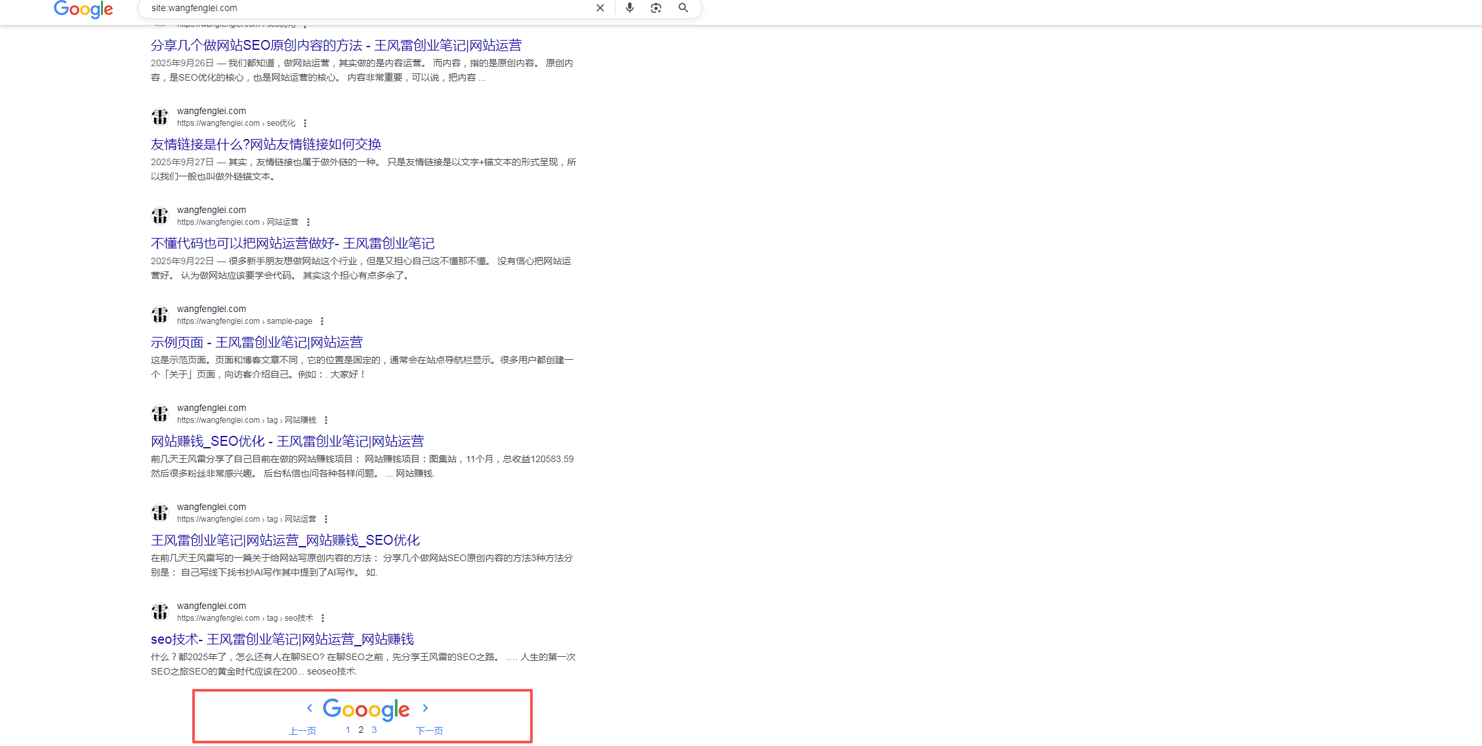The image size is (1482, 746).
Task: Open three-dot menu for sample-page result
Action: pos(322,321)
